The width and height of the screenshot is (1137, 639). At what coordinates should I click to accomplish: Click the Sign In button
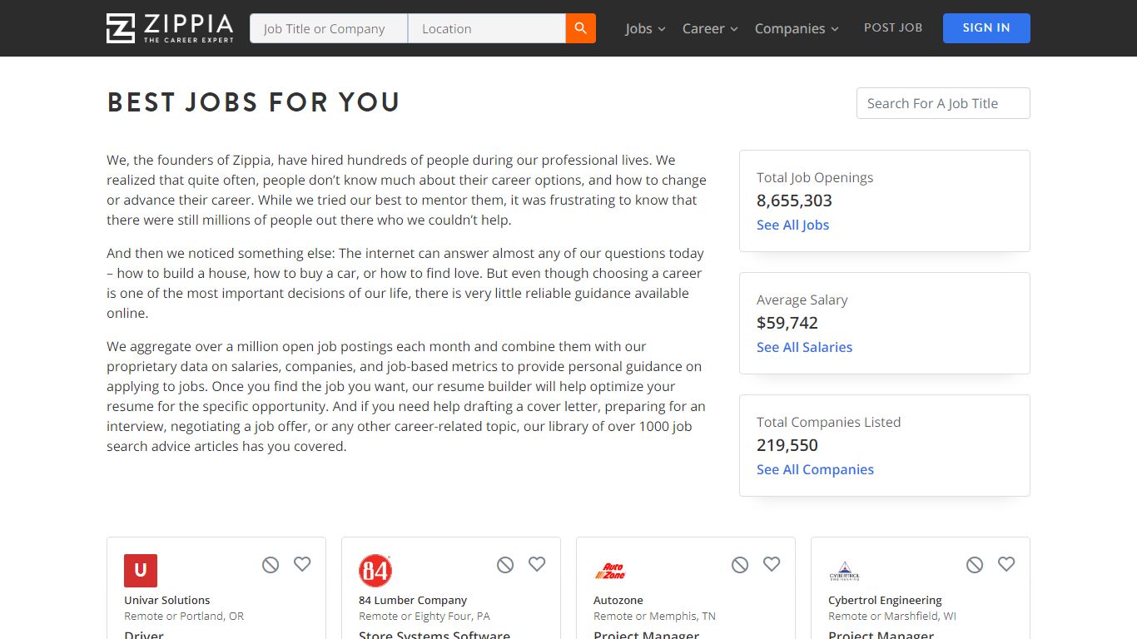click(x=986, y=28)
